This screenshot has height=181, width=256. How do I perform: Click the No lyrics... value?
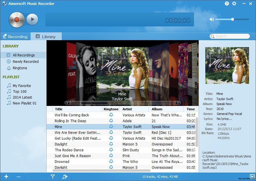(224, 119)
